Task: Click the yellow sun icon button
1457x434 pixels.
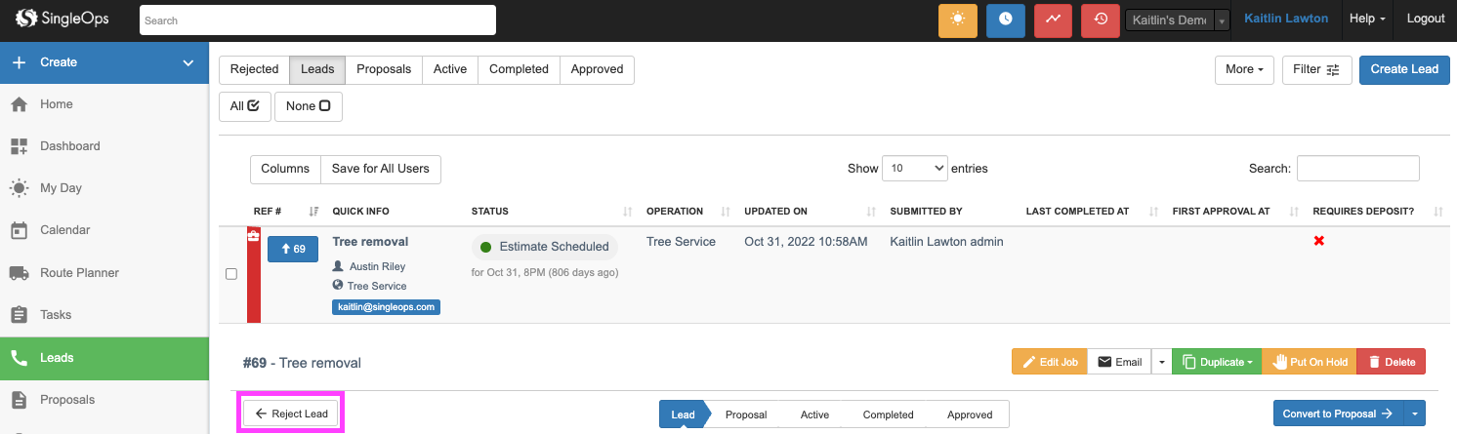Action: (957, 20)
